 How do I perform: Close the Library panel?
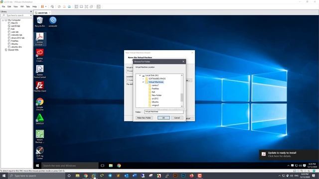[31, 11]
